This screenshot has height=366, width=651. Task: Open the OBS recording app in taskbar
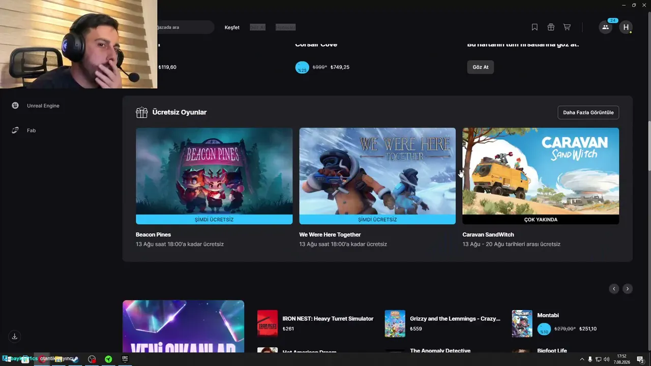[92, 359]
